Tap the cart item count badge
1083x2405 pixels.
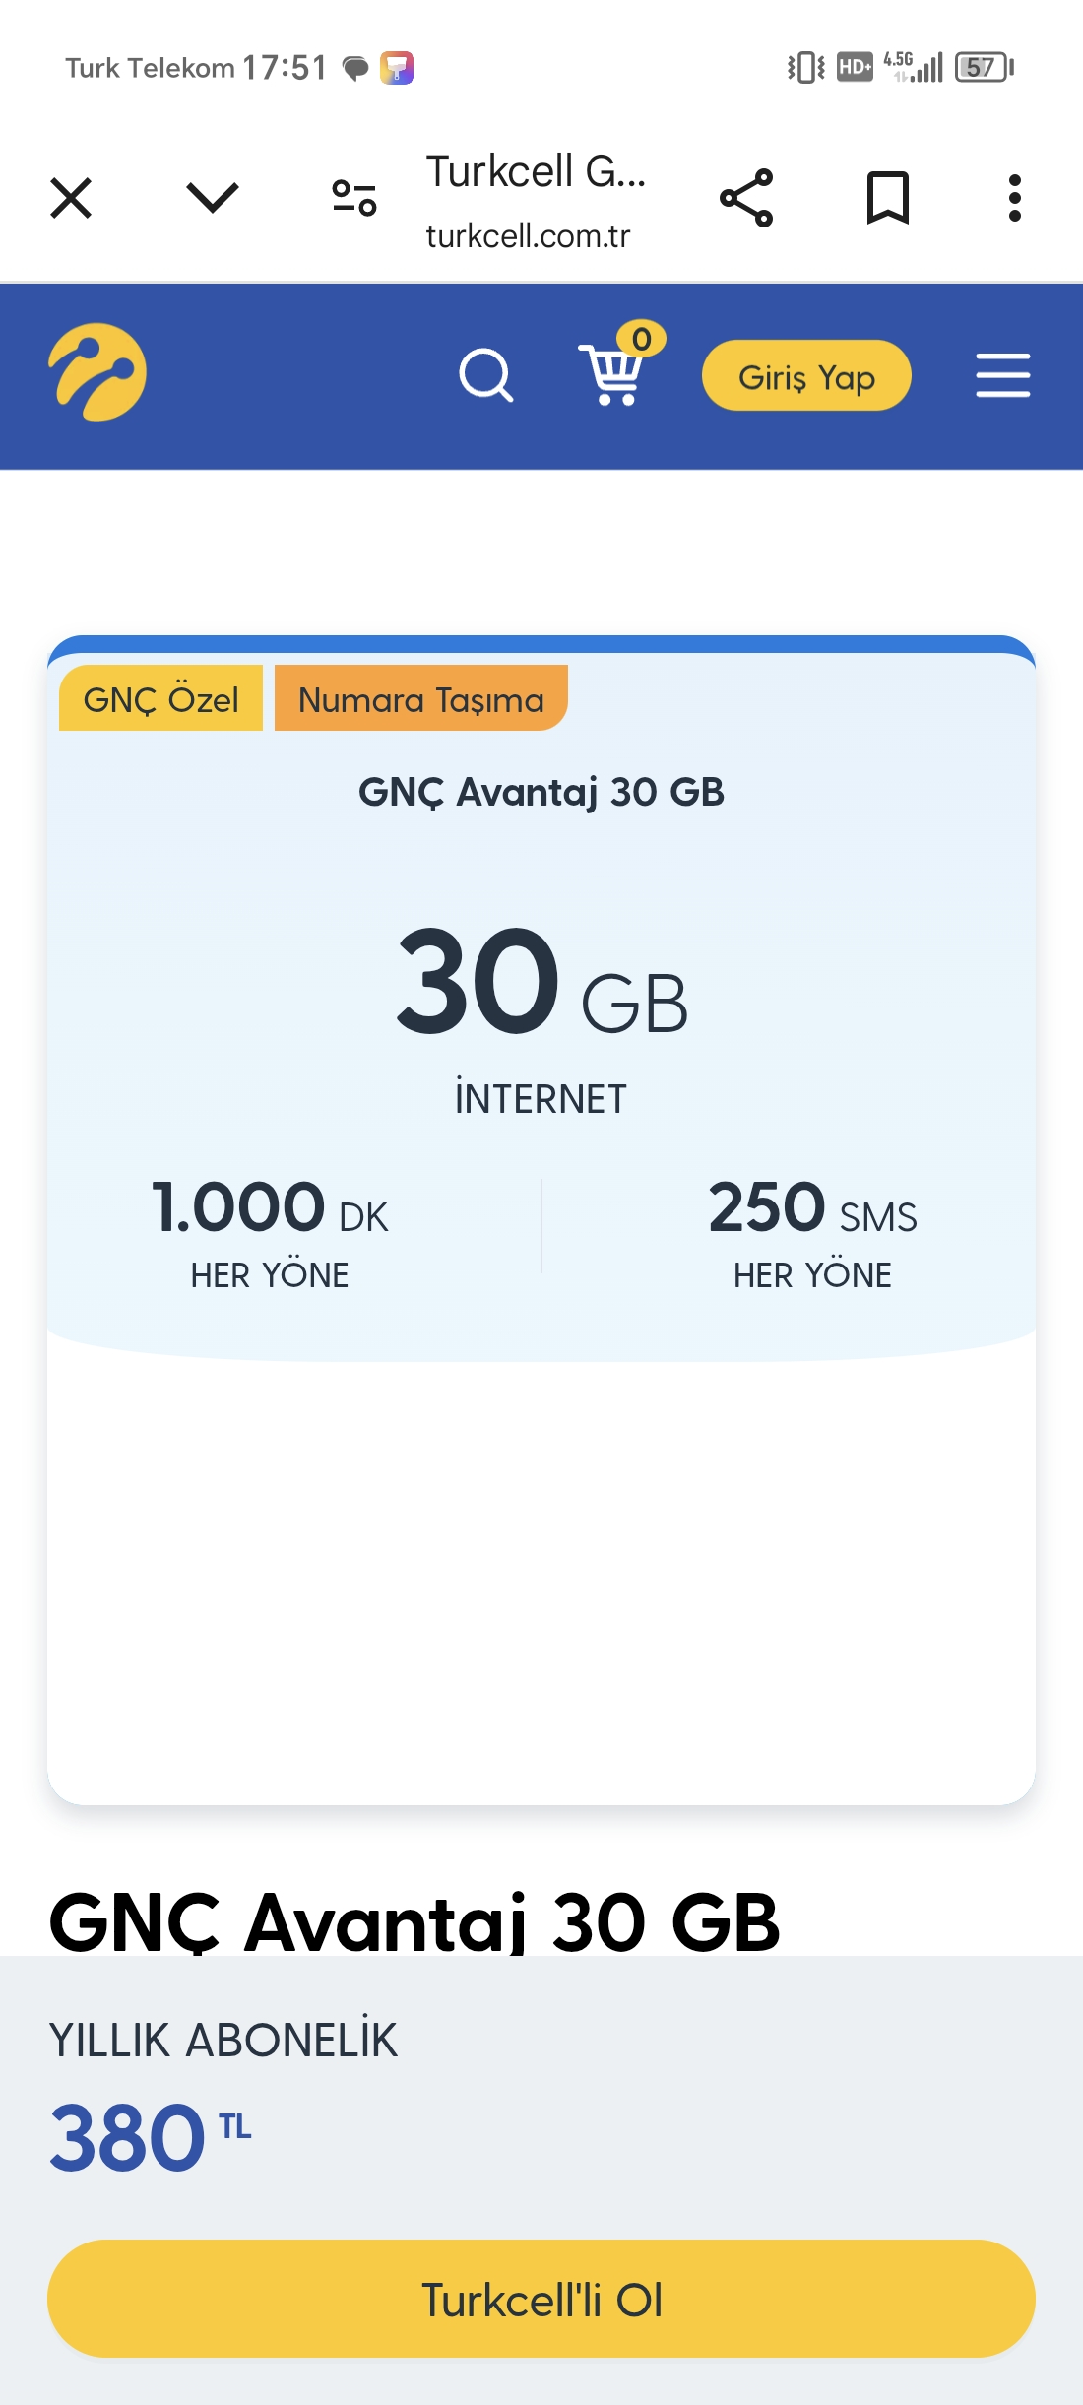click(x=642, y=339)
